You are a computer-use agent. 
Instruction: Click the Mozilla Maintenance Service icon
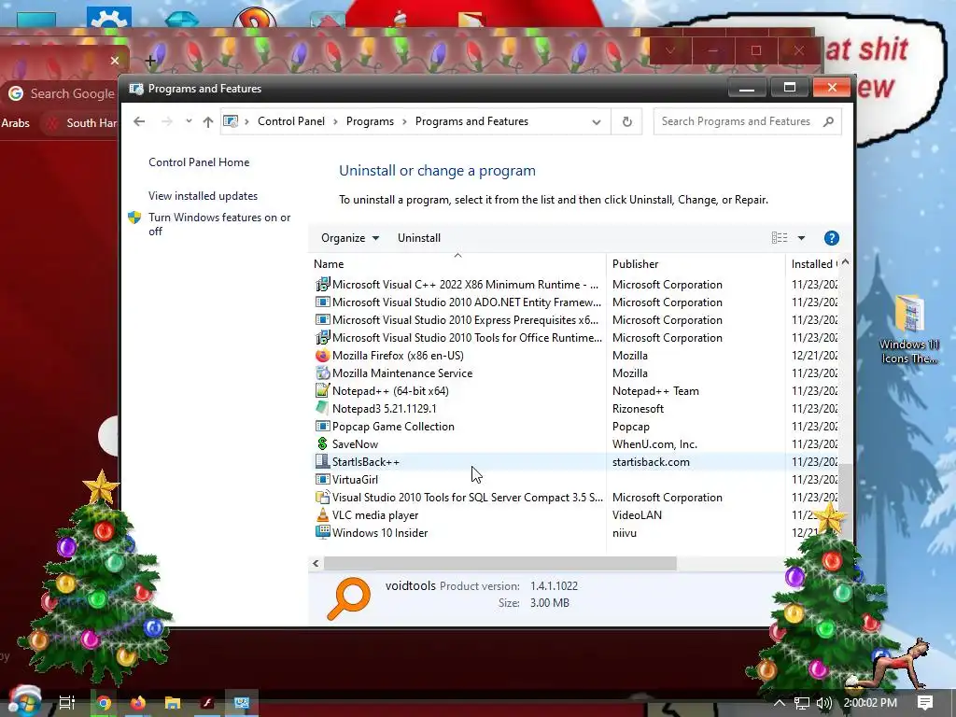coord(322,373)
